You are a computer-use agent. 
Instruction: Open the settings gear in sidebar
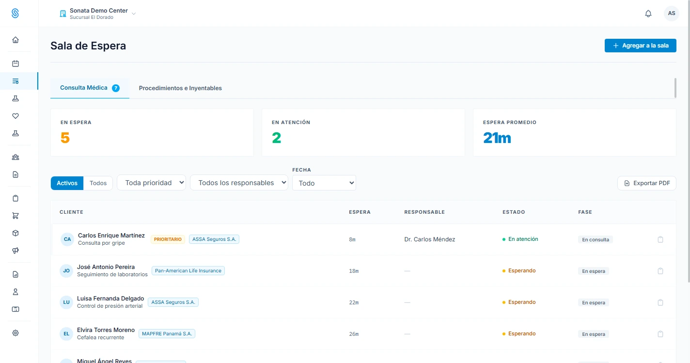click(x=16, y=333)
